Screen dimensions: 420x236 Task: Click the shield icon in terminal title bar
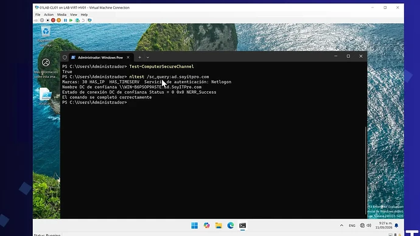coord(65,58)
